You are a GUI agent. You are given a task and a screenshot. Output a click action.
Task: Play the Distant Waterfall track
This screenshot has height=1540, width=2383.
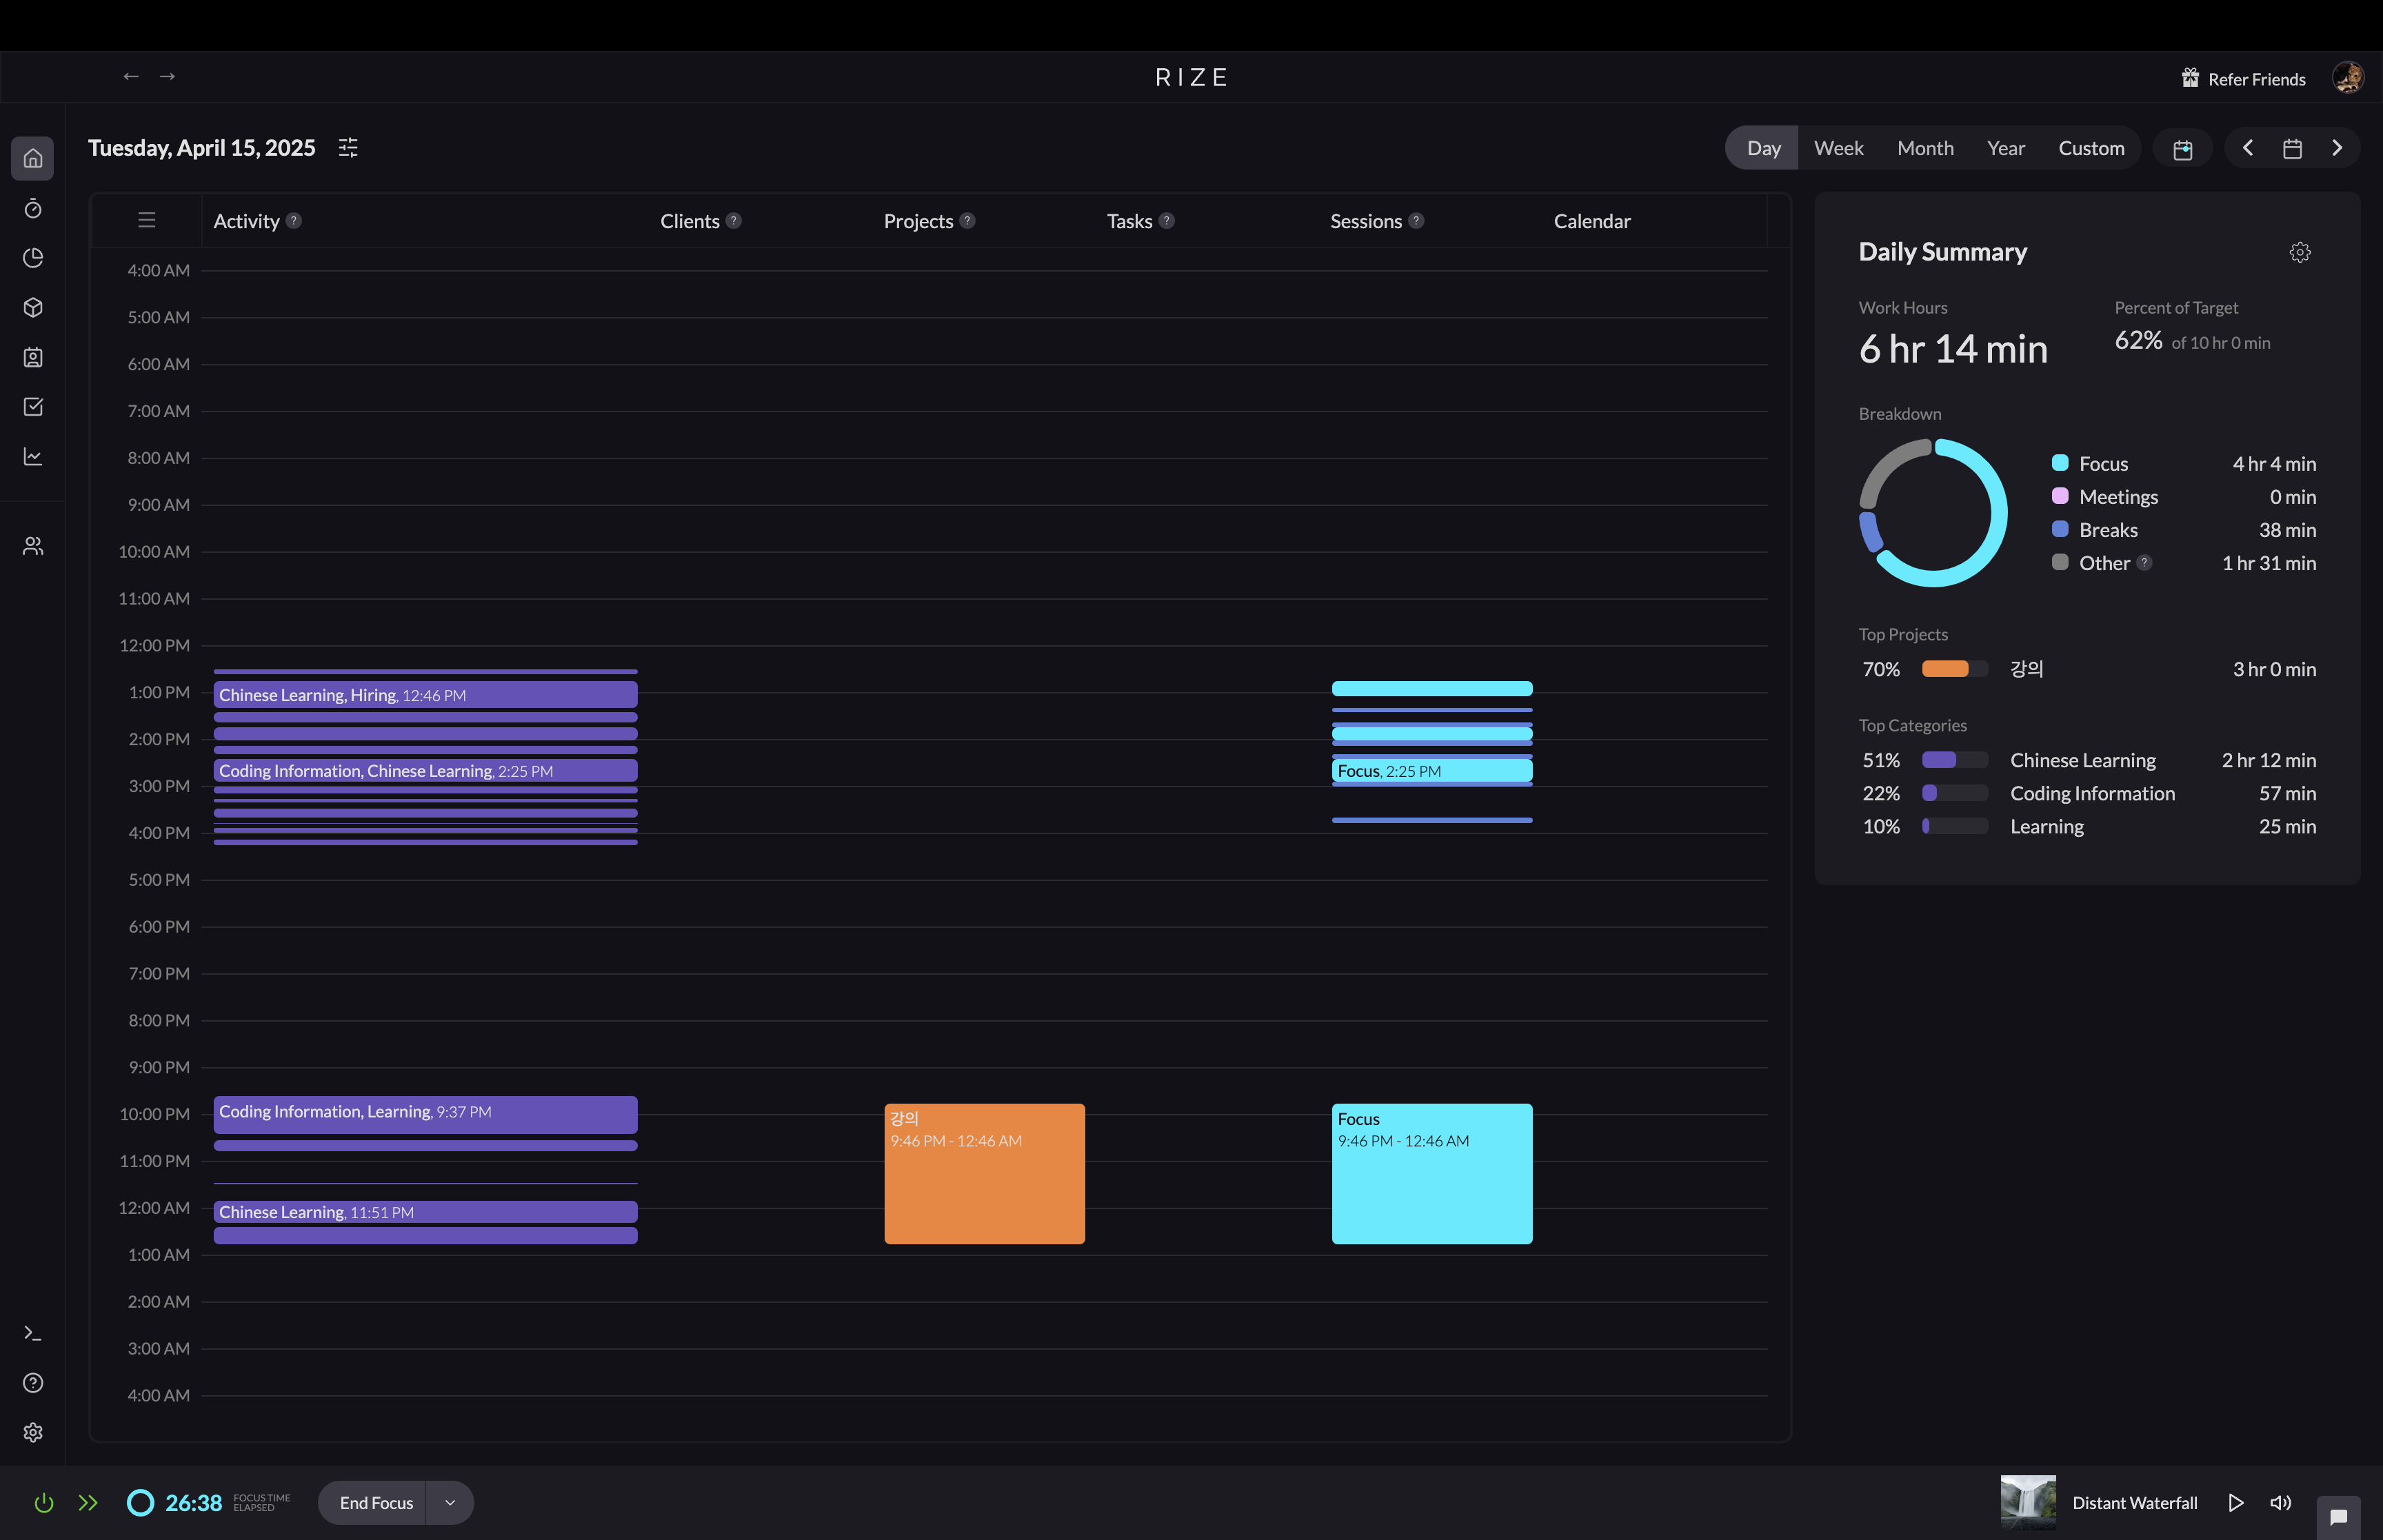(2235, 1502)
